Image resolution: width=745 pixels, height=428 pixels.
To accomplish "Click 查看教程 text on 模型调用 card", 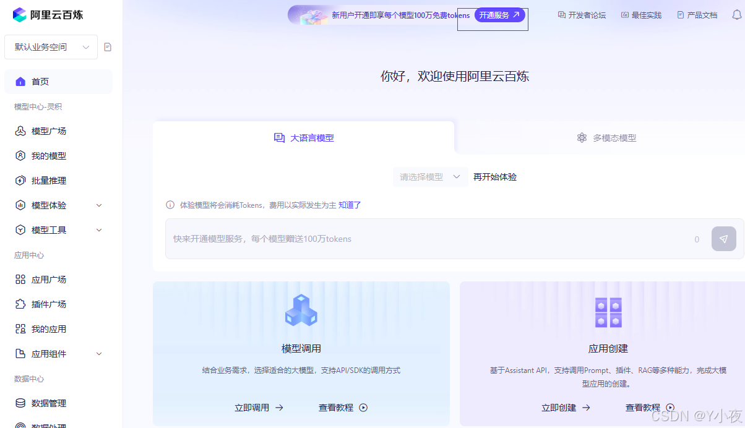I will click(x=336, y=408).
